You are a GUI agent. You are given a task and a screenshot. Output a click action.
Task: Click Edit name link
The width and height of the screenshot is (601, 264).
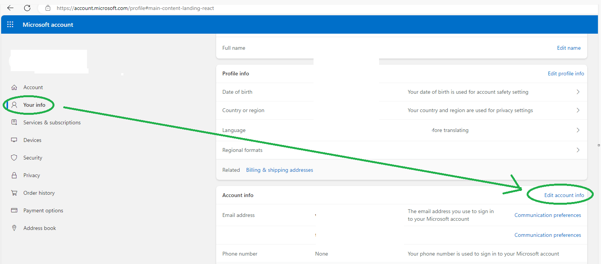[x=569, y=48]
